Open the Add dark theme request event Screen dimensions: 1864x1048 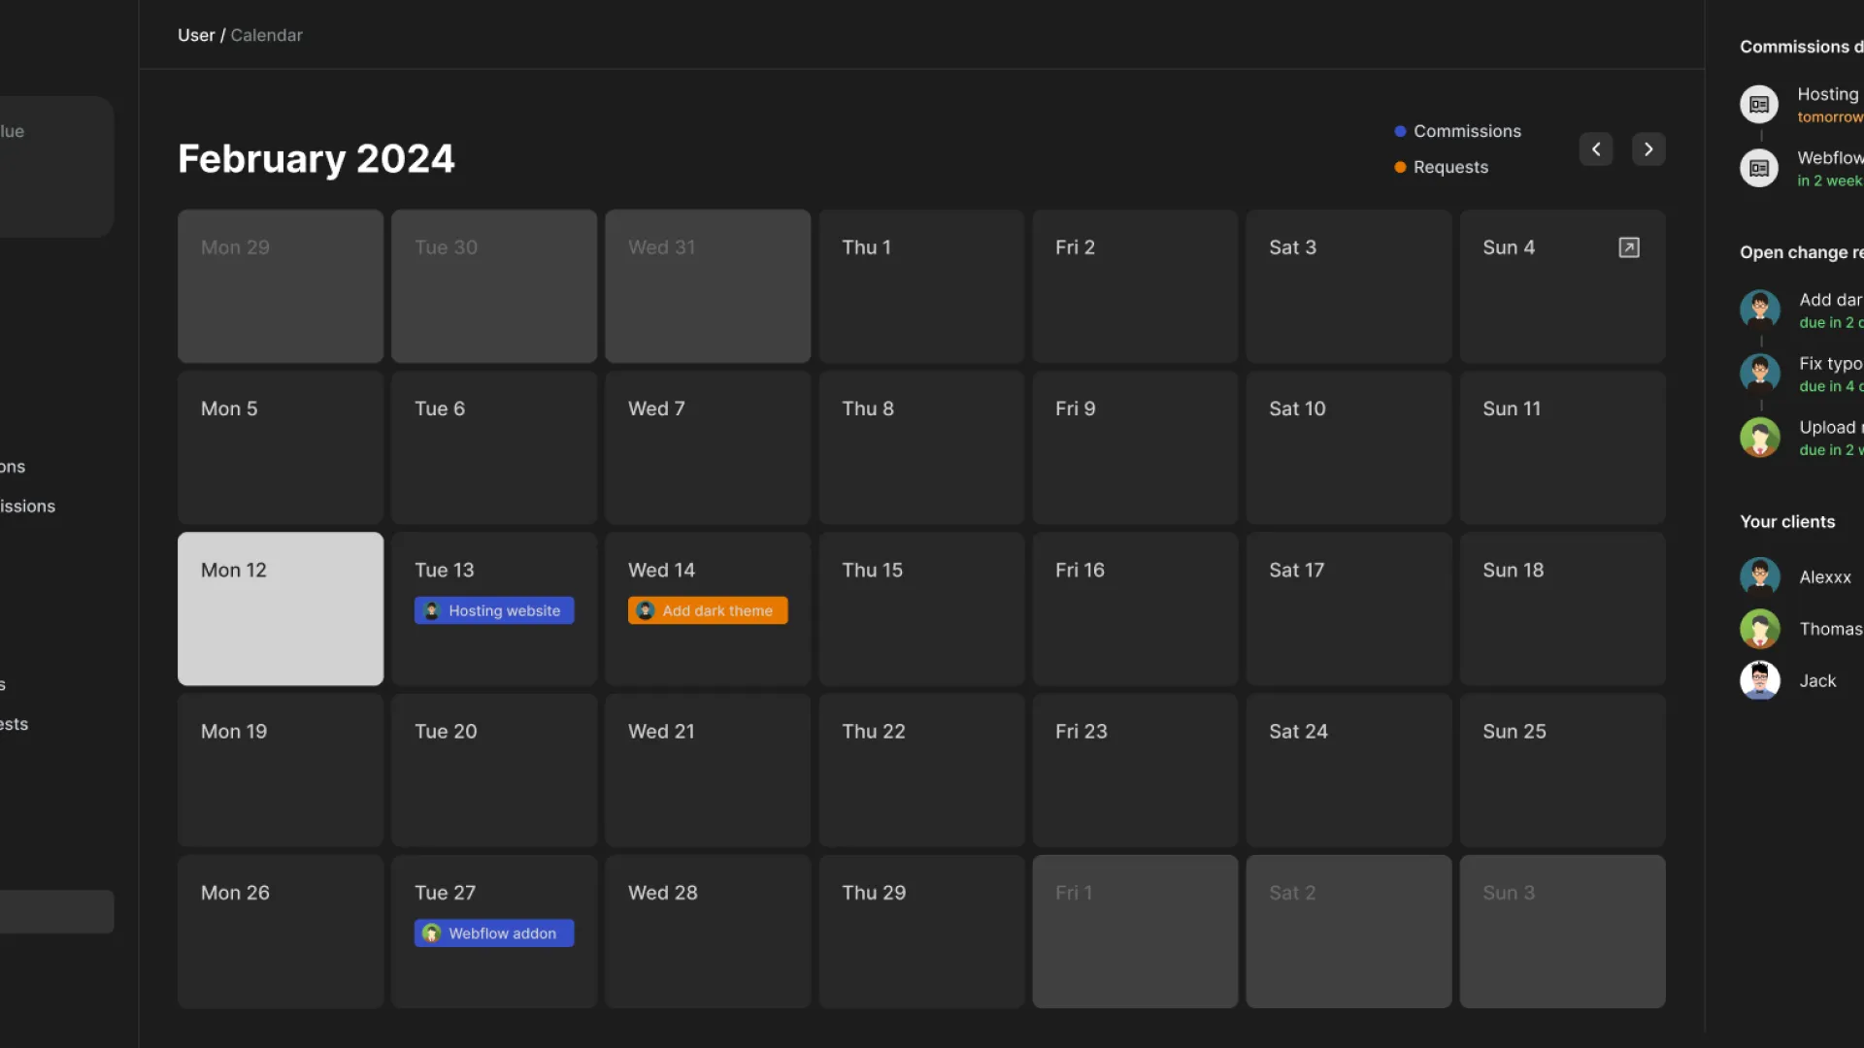click(708, 610)
